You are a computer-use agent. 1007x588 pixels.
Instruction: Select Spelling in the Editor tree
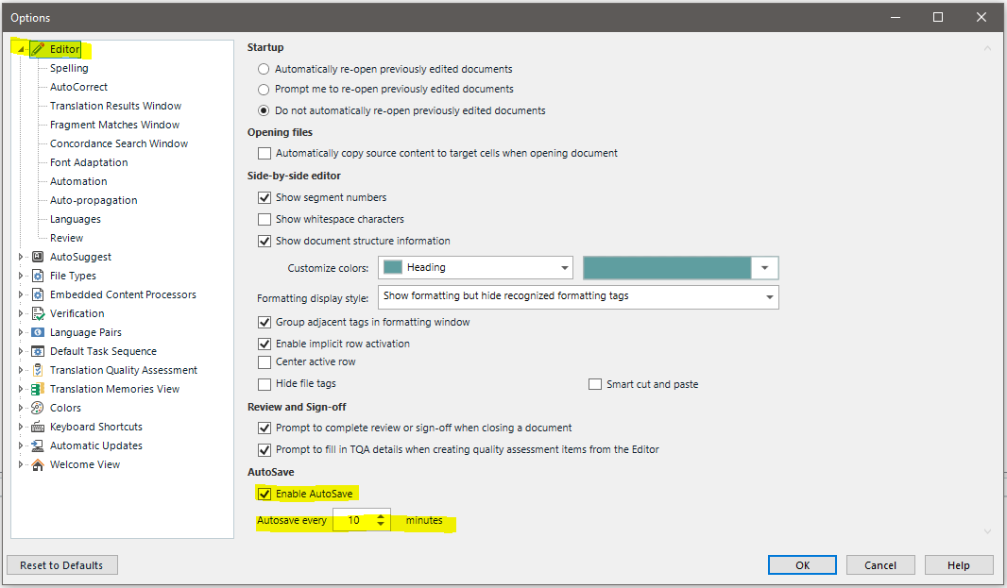tap(69, 67)
